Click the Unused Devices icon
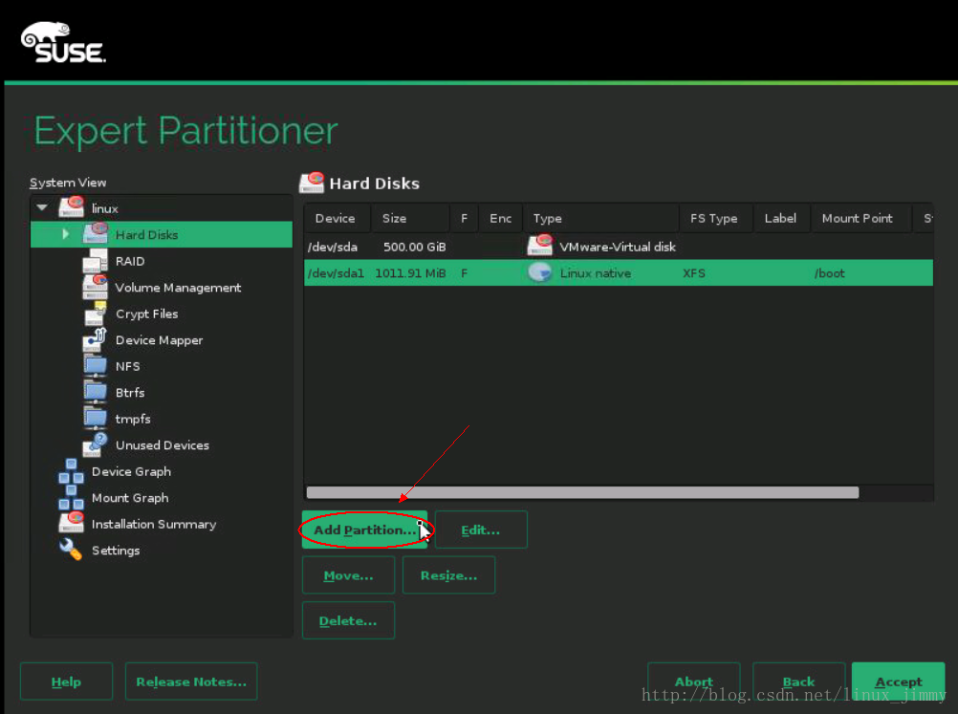Viewport: 958px width, 714px height. (96, 444)
